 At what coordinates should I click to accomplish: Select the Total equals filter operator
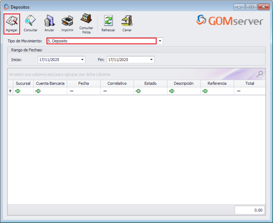239,91
